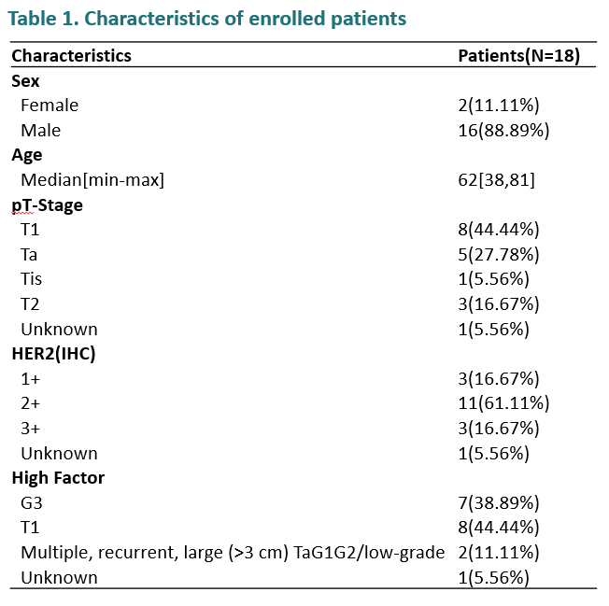Select the value 11(61.11%)
The image size is (609, 606).
[503, 403]
